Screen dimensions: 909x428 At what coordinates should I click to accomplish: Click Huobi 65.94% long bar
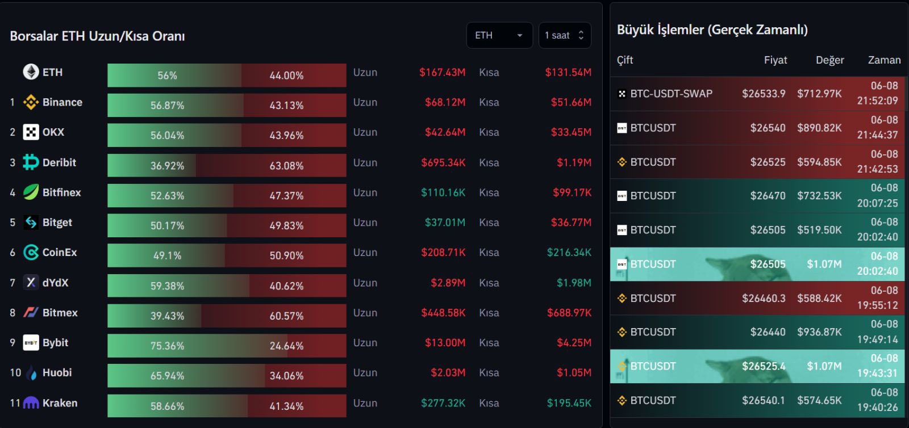click(x=186, y=375)
